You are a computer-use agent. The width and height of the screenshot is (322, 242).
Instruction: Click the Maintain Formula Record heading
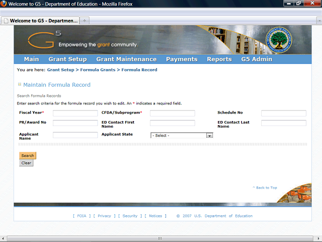click(x=57, y=85)
